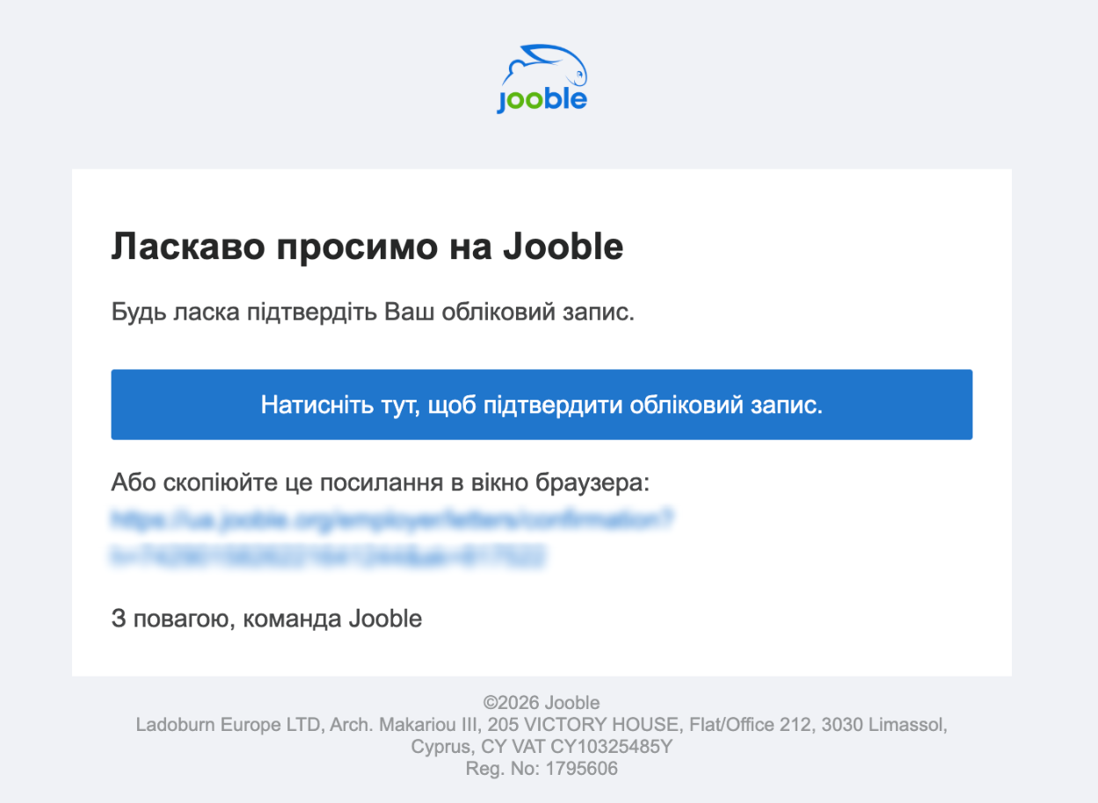Click the signature "З повагою, команда Jooble"
Screen dimensions: 1098x803
266,619
